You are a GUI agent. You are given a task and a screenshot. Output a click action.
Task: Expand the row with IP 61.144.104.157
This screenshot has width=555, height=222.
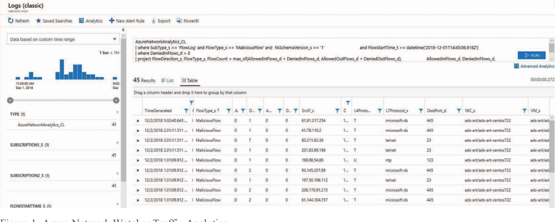pos(138,200)
